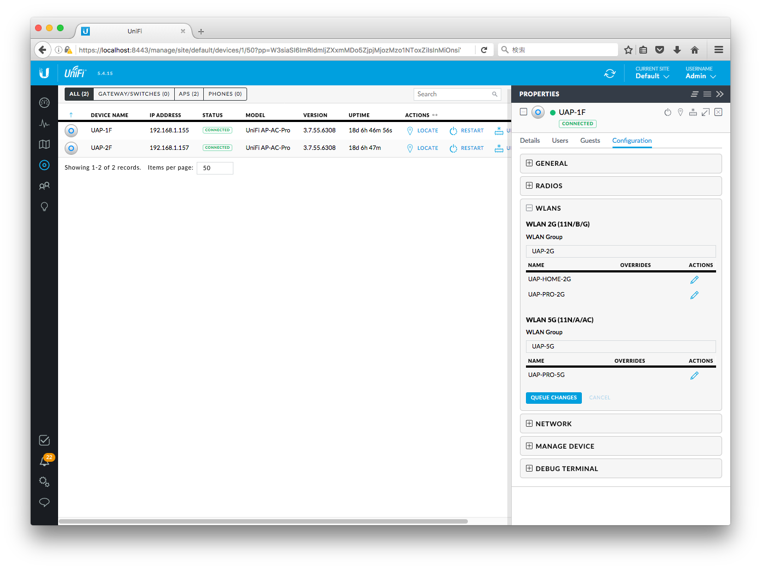Edit the UAP-PRO-2G WLAN override
The width and height of the screenshot is (761, 569).
click(x=694, y=295)
